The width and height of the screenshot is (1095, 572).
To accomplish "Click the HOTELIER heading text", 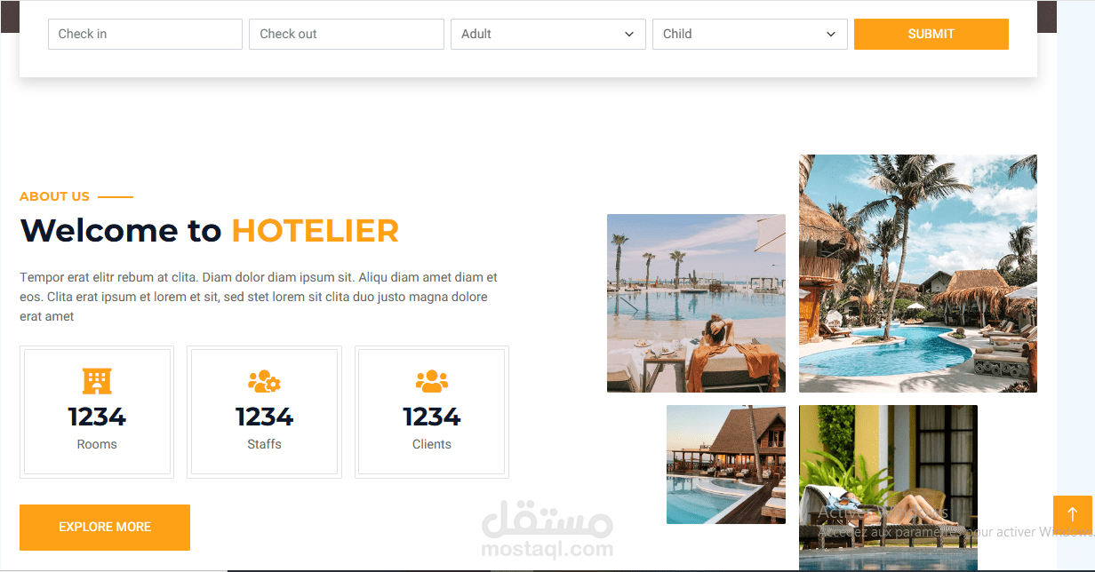I will point(316,231).
